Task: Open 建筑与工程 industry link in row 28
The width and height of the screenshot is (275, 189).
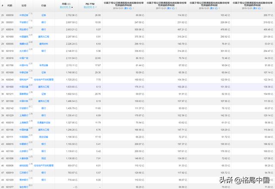Action: (44, 37)
